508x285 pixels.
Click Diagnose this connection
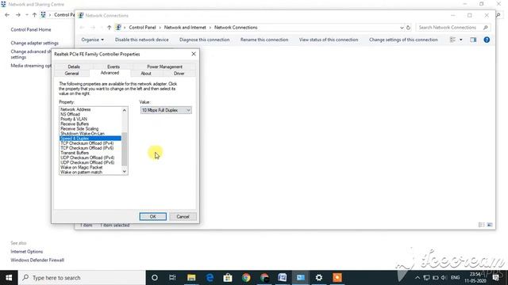[x=205, y=40]
